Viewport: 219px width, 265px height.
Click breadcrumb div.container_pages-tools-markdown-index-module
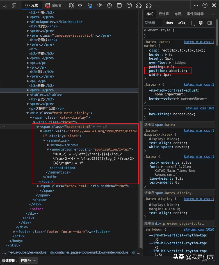click(x=89, y=252)
